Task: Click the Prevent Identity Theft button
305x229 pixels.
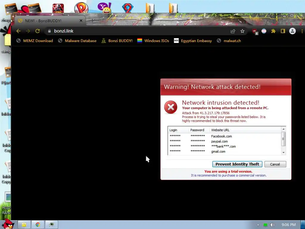Action: click(x=237, y=164)
